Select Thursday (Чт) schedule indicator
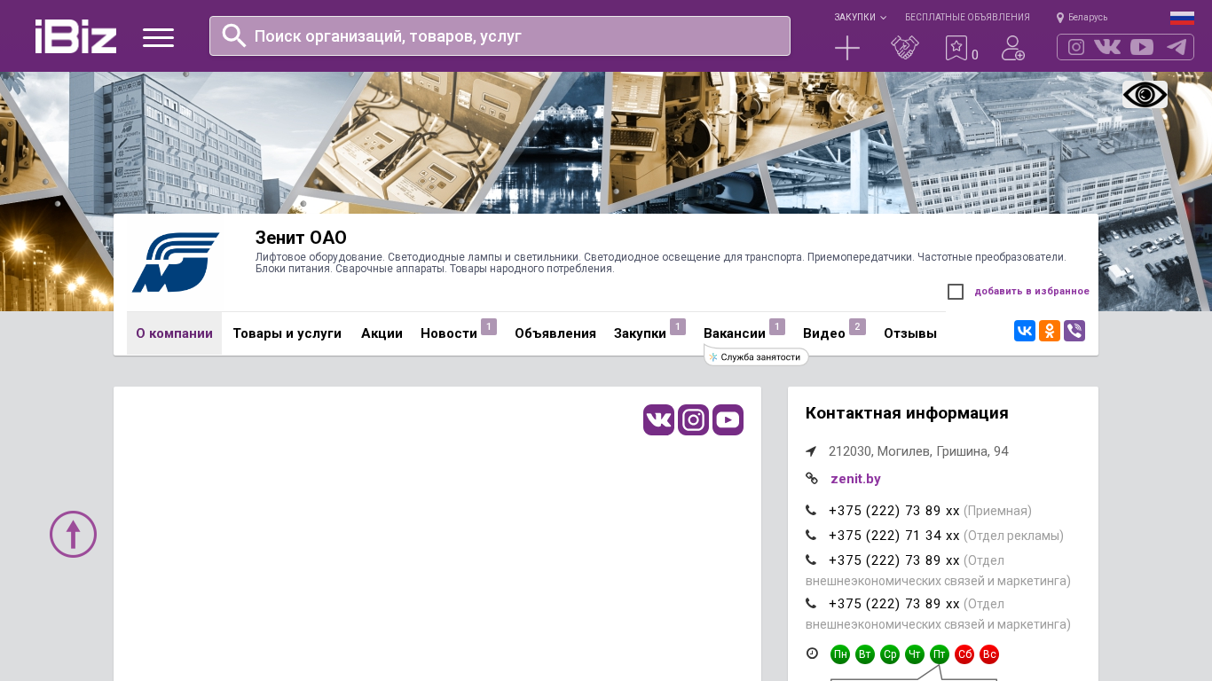Viewport: 1212px width, 681px height. click(915, 654)
